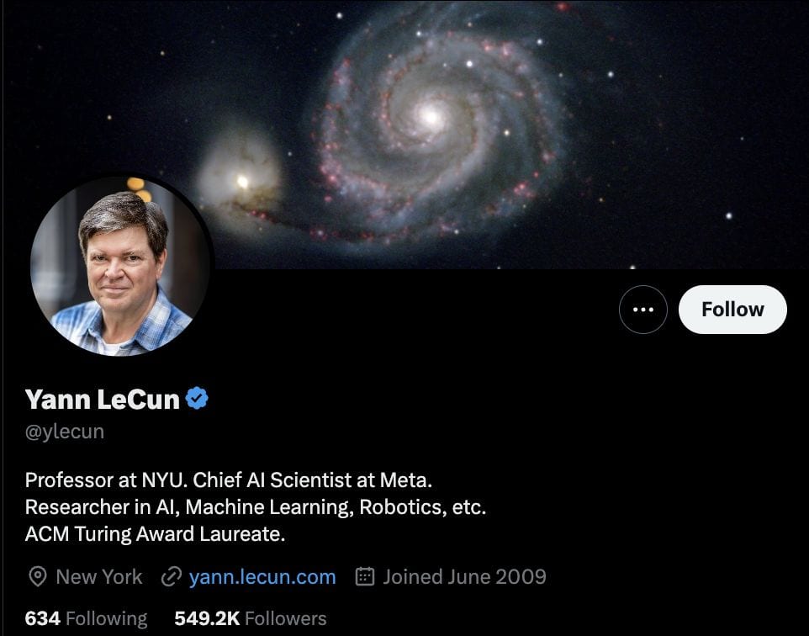The image size is (809, 636).
Task: Click the chain link icon
Action: (x=172, y=576)
